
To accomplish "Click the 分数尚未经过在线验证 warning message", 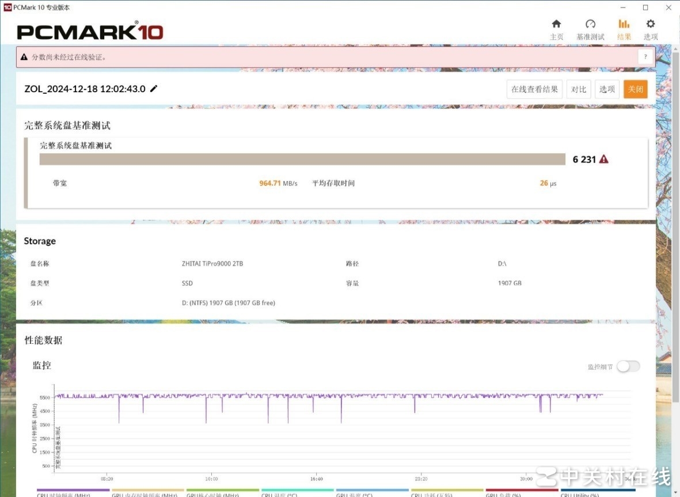I will (70, 57).
